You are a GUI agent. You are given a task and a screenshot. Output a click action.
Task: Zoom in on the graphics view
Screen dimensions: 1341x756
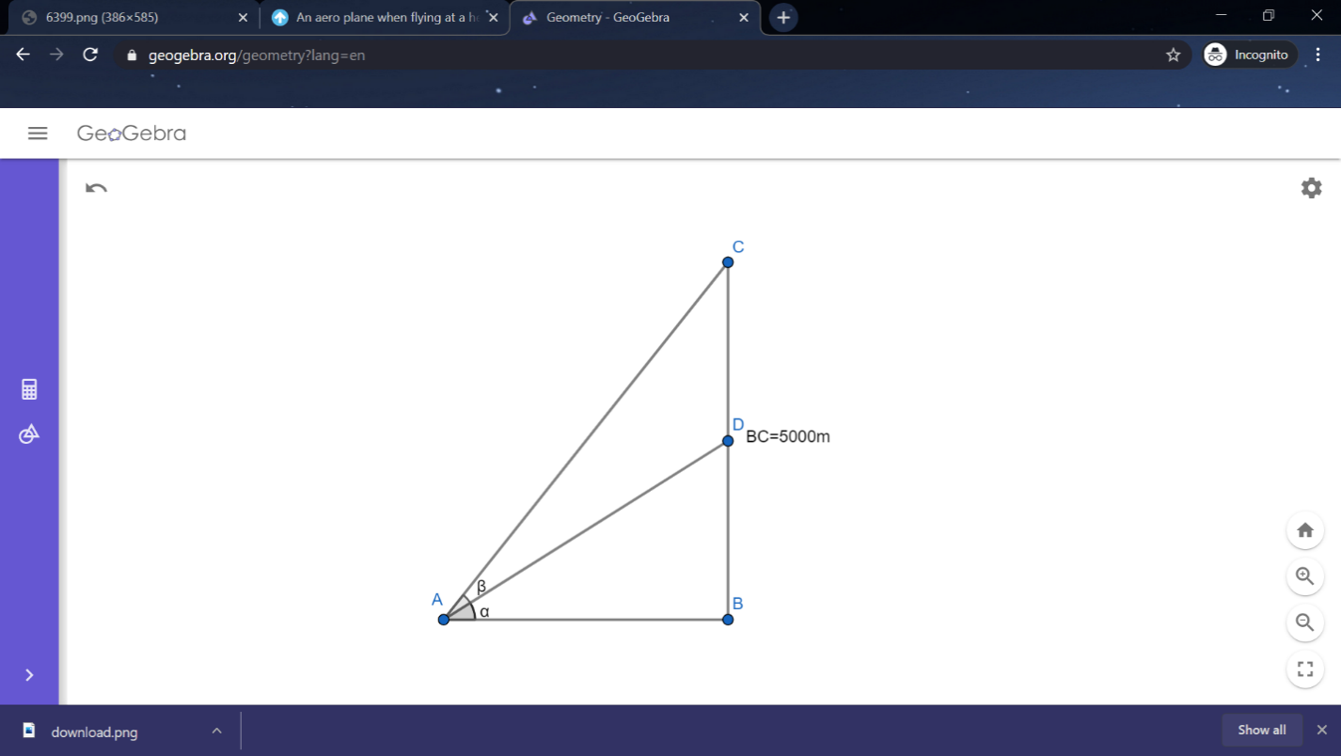(x=1304, y=576)
